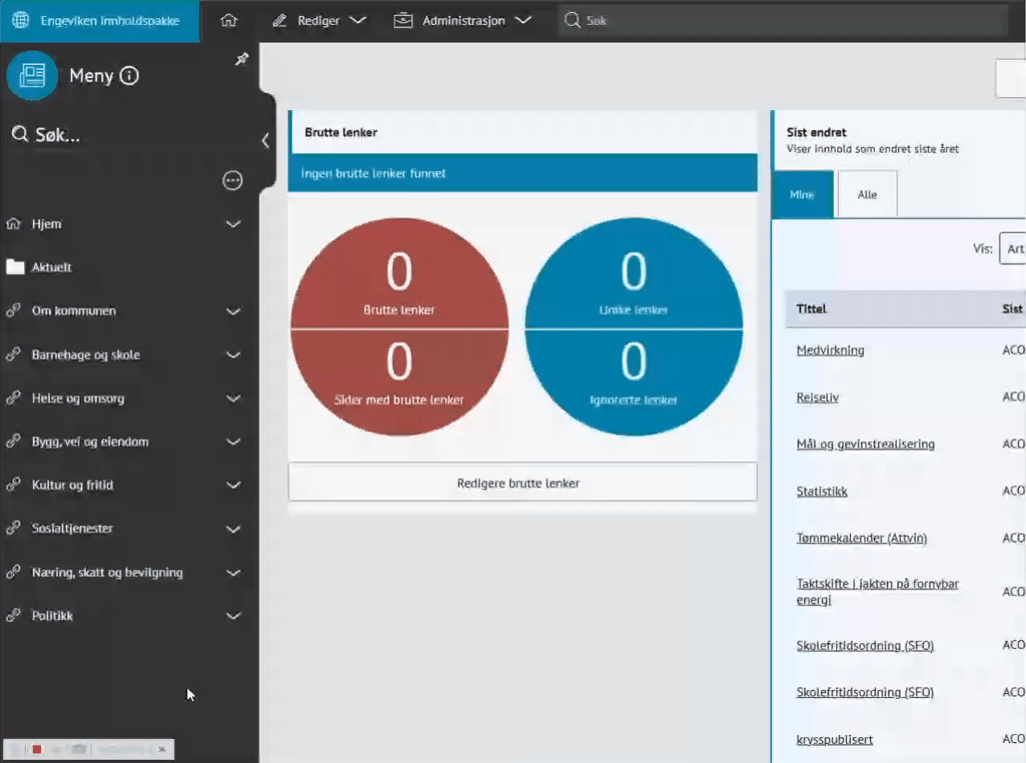Expand Barnehage og skole submenu

233,355
